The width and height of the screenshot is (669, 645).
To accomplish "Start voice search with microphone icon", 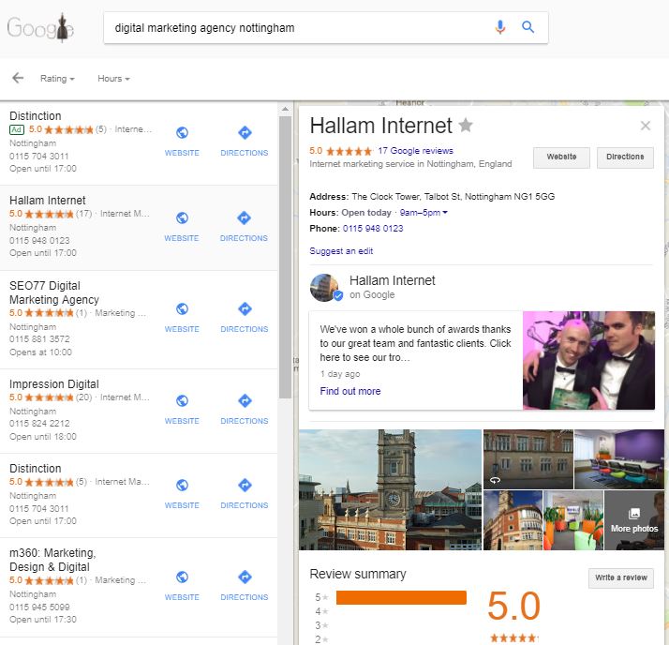I will 500,27.
